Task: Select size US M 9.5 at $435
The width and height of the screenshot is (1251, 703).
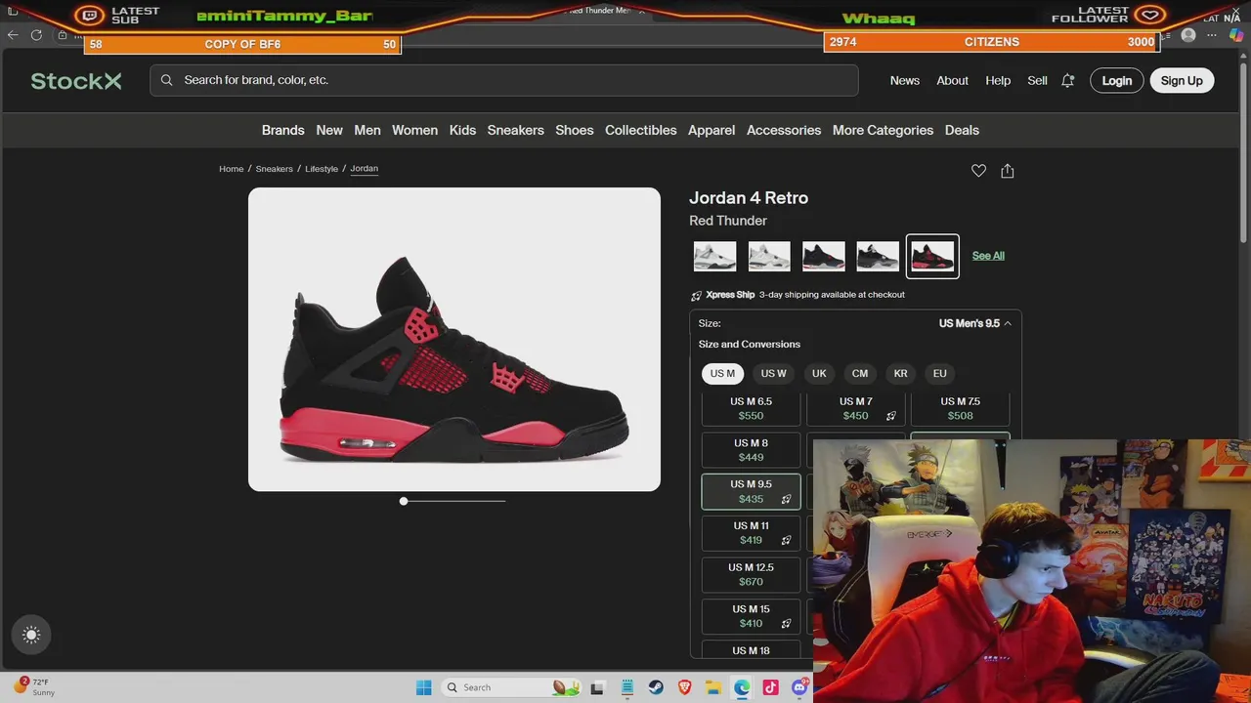Action: tap(752, 491)
